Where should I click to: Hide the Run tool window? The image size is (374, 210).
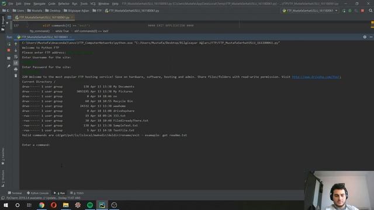pyautogui.click(x=371, y=37)
